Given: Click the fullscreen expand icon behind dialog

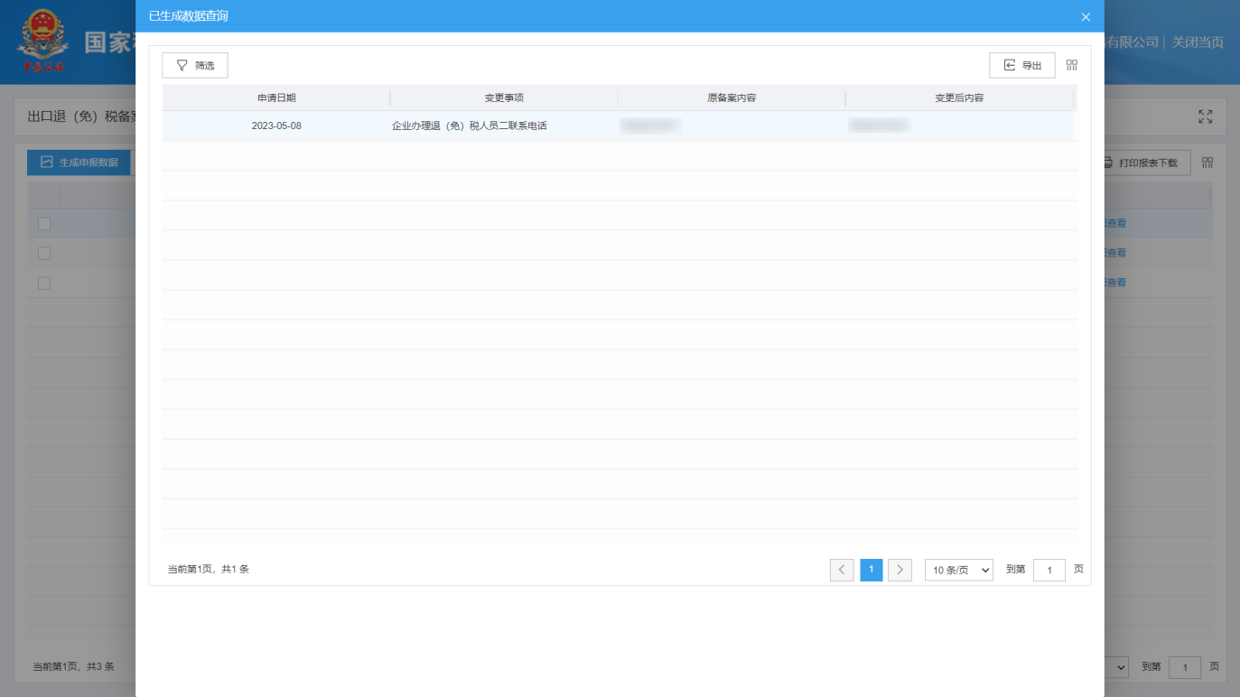Looking at the screenshot, I should pyautogui.click(x=1205, y=116).
